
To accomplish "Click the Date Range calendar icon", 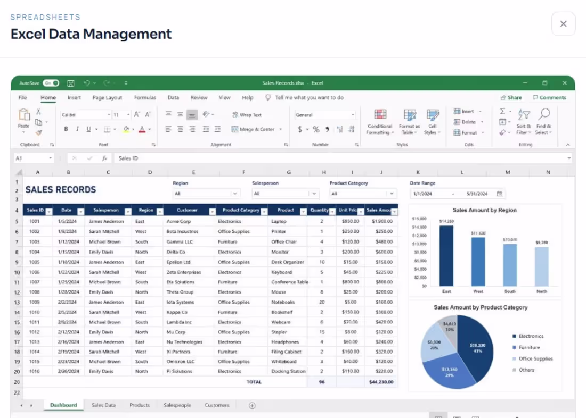I will point(499,194).
